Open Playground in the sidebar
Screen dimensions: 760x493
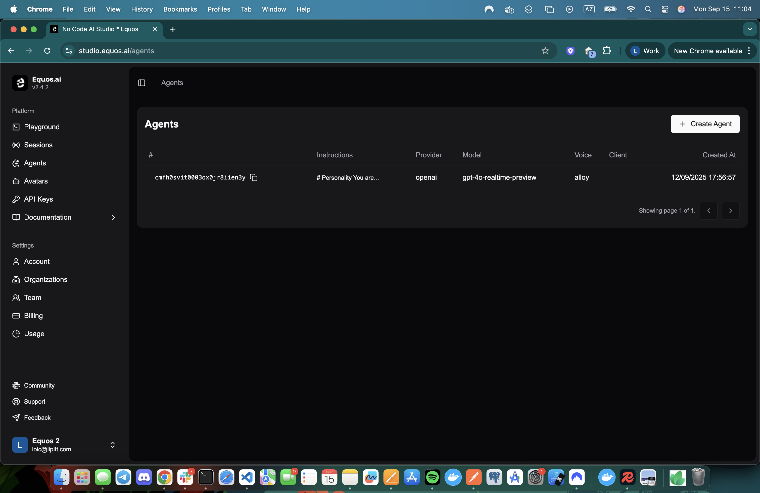41,127
